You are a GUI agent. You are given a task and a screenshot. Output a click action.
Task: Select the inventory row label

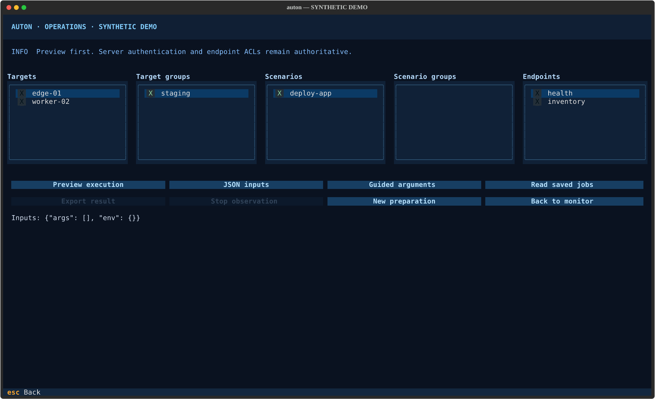566,102
